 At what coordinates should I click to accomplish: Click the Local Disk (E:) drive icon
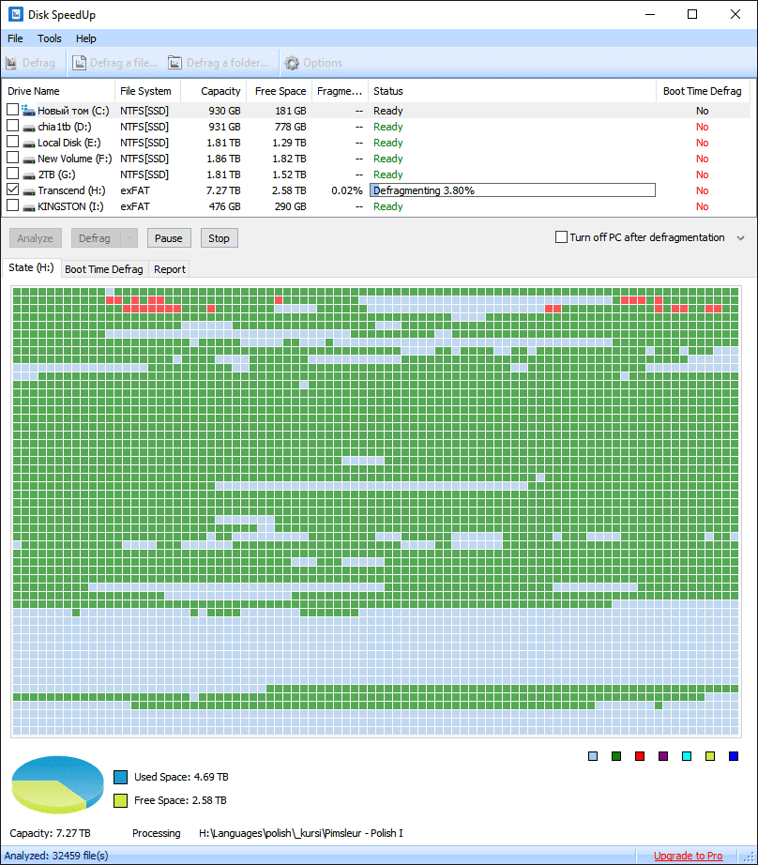[x=29, y=144]
